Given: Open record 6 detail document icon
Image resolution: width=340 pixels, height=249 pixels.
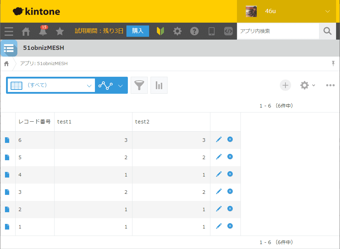Looking at the screenshot, I should click(x=7, y=140).
